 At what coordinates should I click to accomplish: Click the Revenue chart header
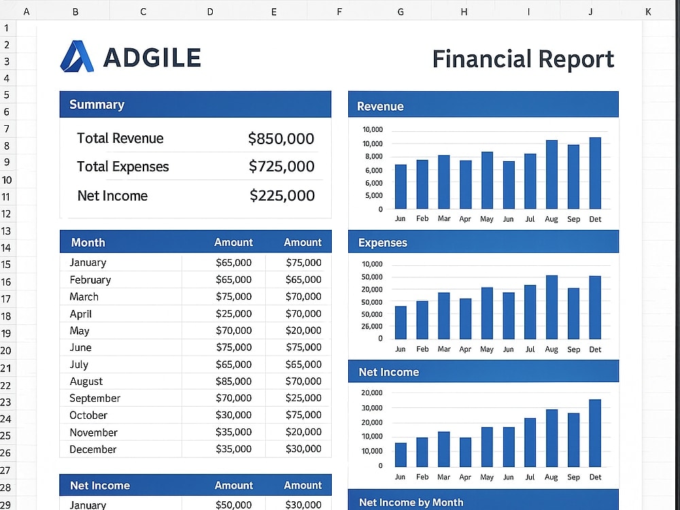click(x=483, y=105)
